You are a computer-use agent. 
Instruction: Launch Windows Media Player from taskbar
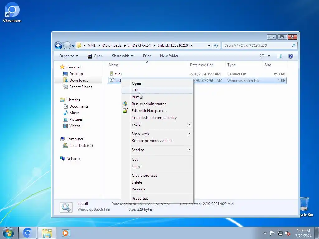pos(65,233)
